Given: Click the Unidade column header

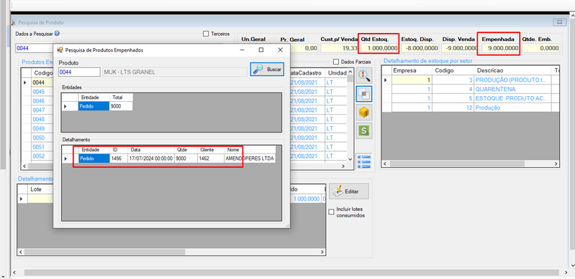Looking at the screenshot, I should pos(336,72).
